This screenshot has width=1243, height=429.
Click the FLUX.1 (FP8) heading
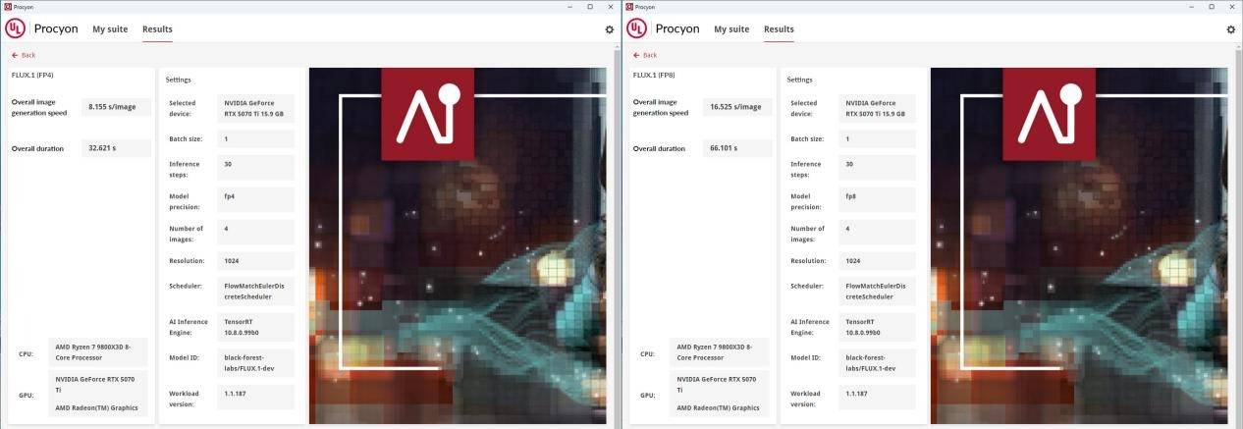point(654,75)
